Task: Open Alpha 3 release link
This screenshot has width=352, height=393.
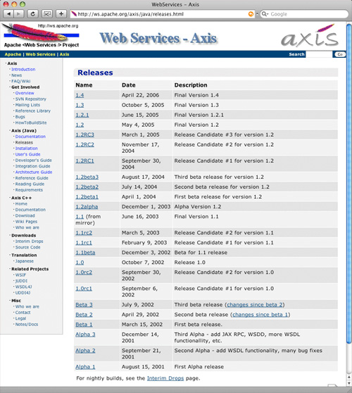Action: (85, 335)
